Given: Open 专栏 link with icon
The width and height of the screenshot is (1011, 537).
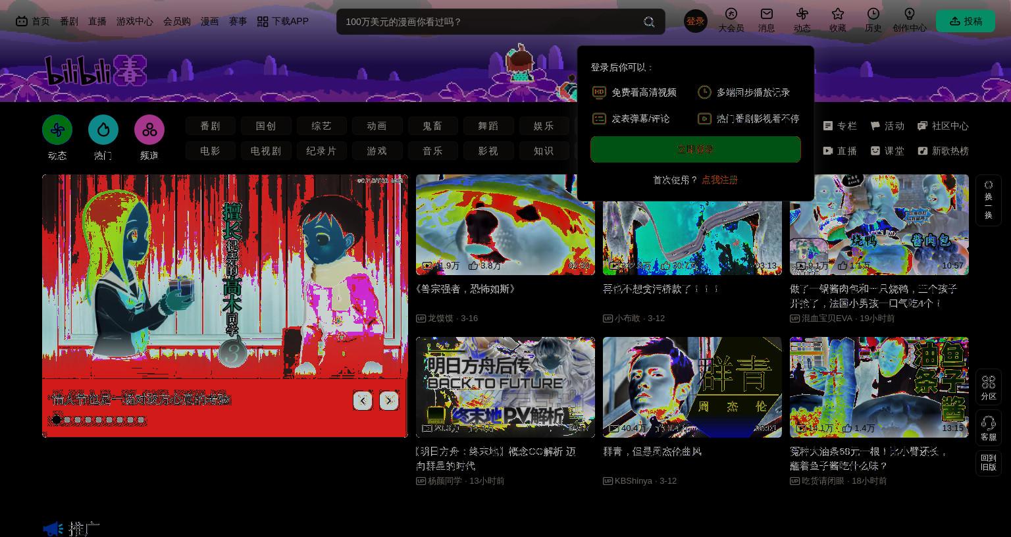Looking at the screenshot, I should [x=840, y=126].
